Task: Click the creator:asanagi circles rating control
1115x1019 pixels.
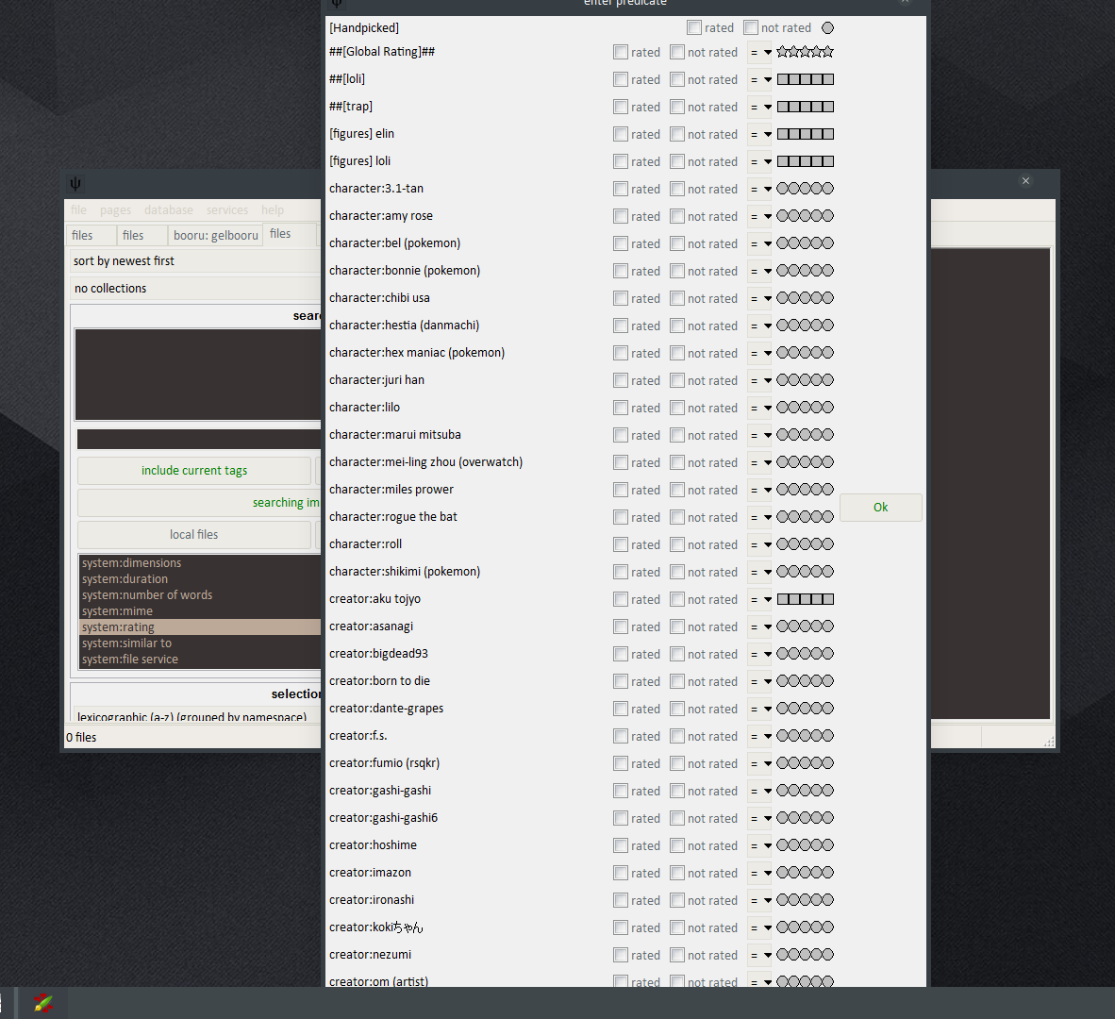Action: click(805, 626)
